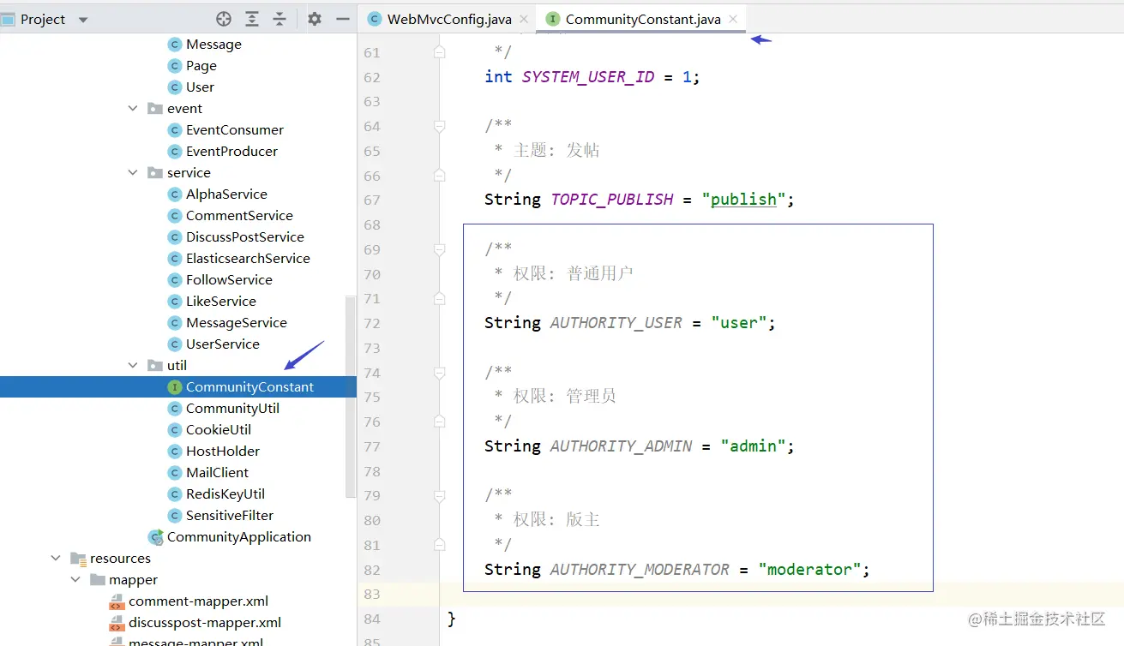Screen dimensions: 1124x646
Task: Collapse the event folder
Action: point(133,109)
